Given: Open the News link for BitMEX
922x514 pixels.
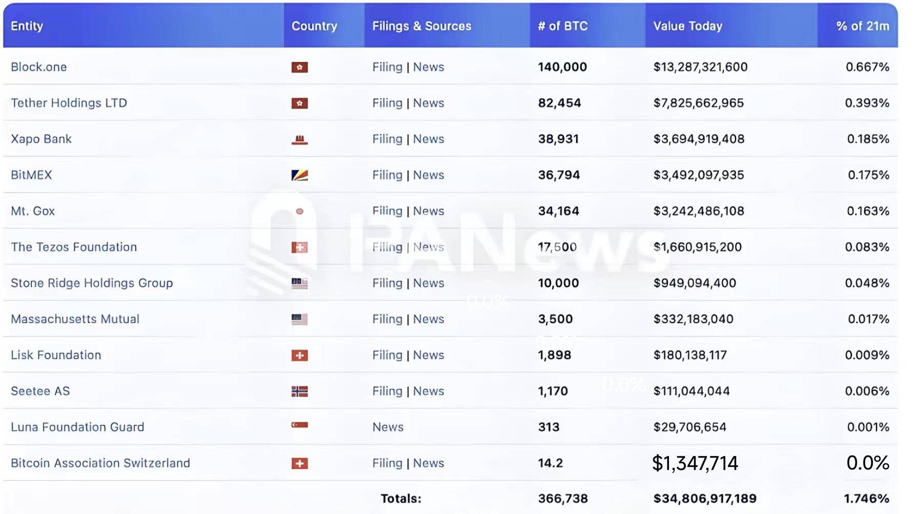Looking at the screenshot, I should tap(428, 175).
